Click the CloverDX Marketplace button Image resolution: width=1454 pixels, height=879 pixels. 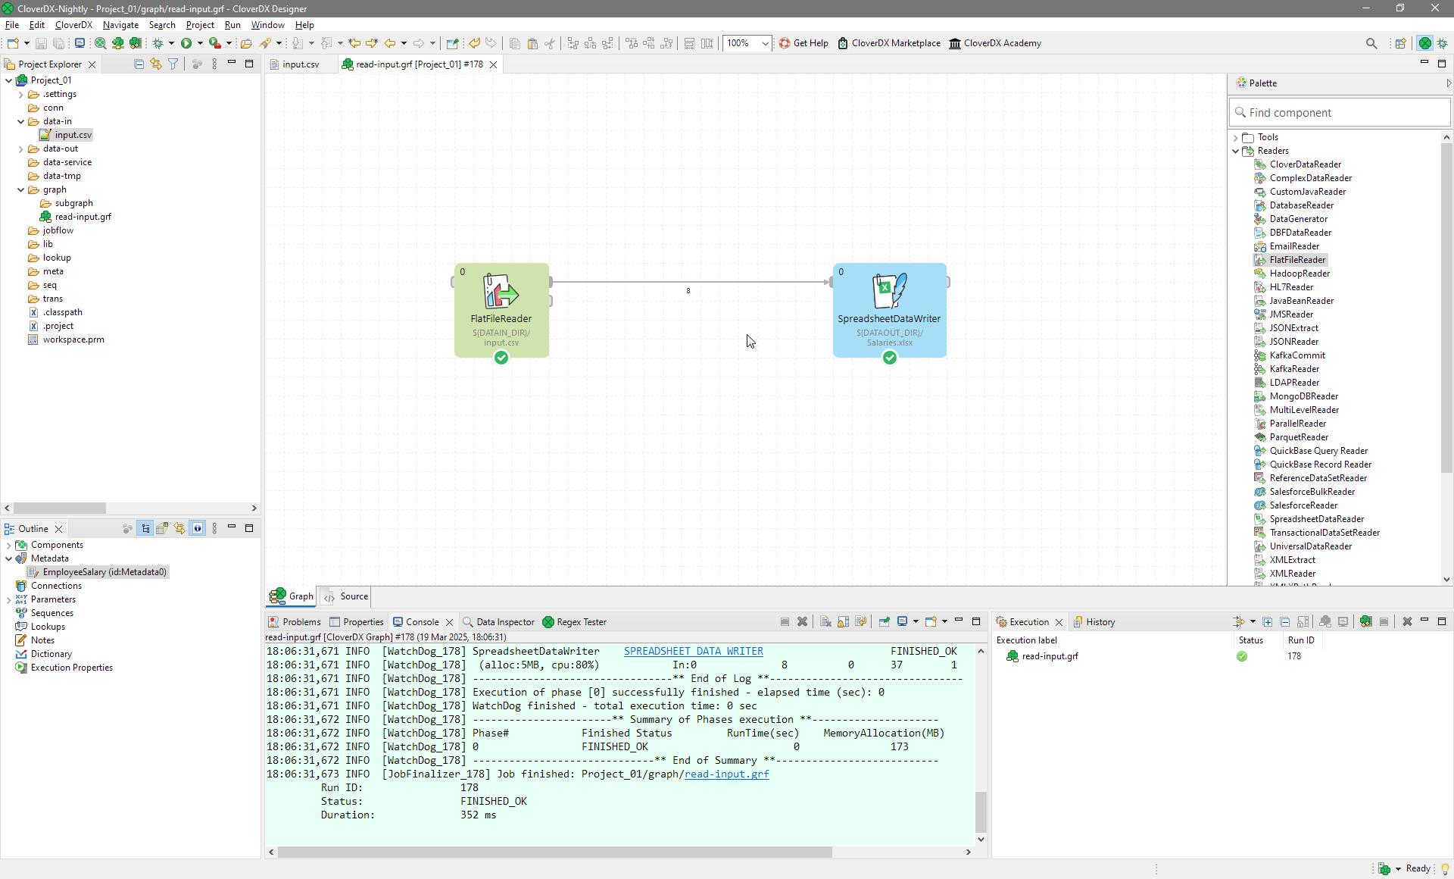coord(889,43)
